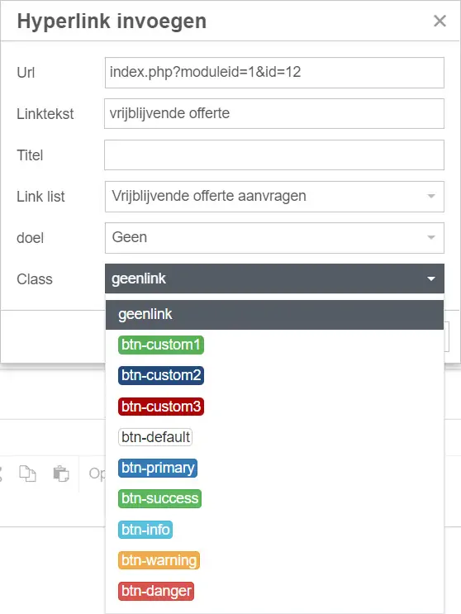461x614 pixels.
Task: Collapse the Class dropdown showing geenlink
Action: (x=274, y=278)
